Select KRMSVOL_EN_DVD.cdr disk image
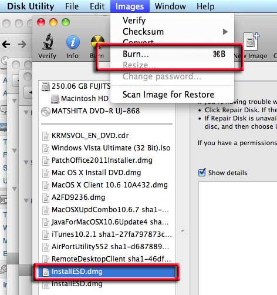Viewport: 277px width, 295px height. click(x=86, y=136)
